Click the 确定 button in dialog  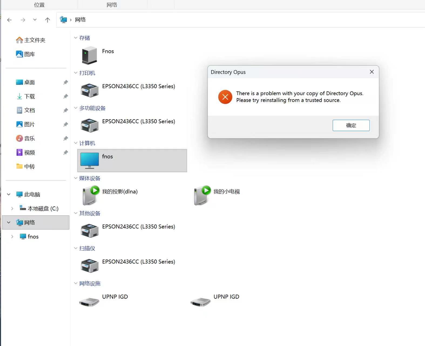351,125
